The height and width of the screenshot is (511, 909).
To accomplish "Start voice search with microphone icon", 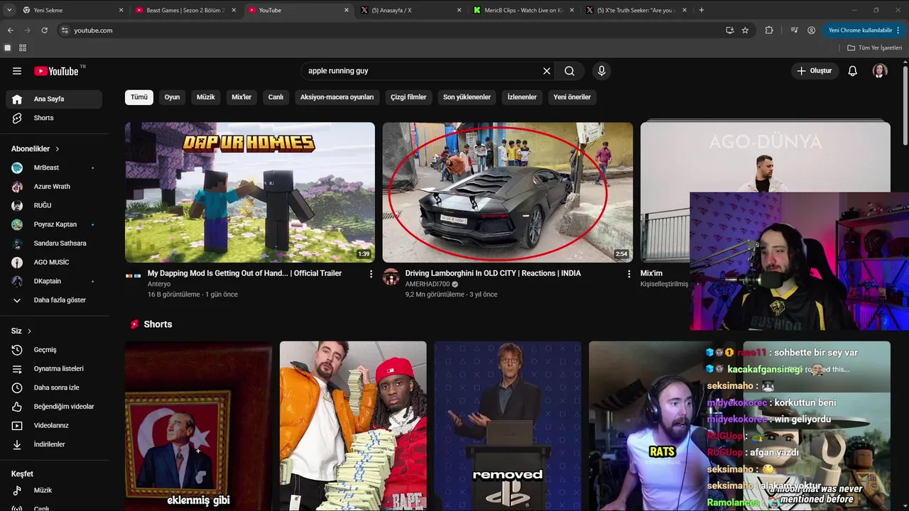I will point(602,71).
